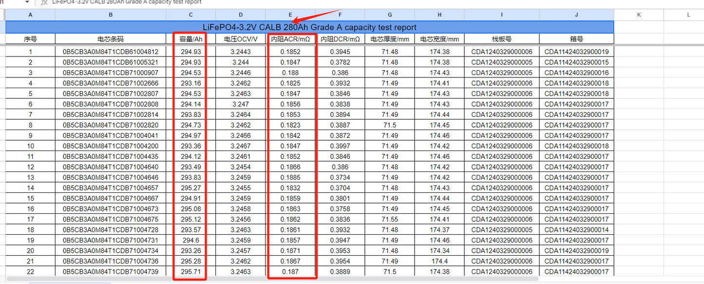Select DCR value 0.3997
The width and height of the screenshot is (704, 284).
click(340, 146)
